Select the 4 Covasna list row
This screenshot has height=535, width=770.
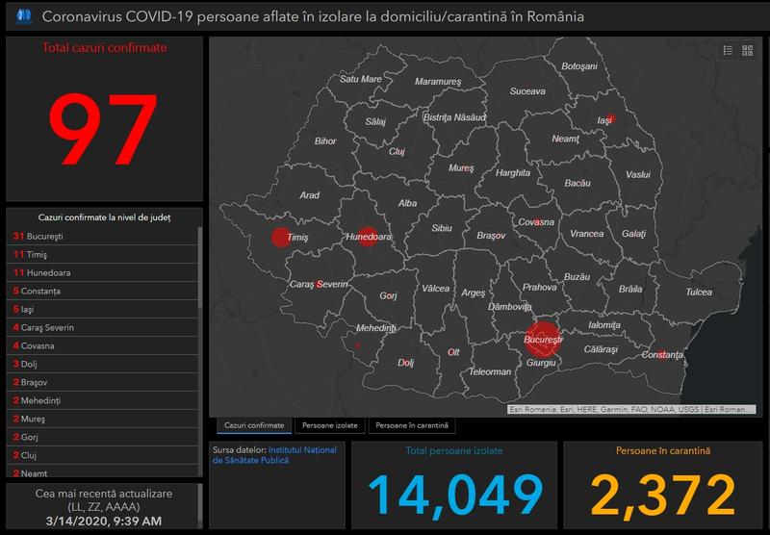(102, 345)
